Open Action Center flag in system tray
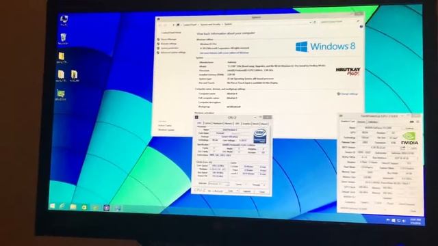The image size is (438, 246). [388, 220]
